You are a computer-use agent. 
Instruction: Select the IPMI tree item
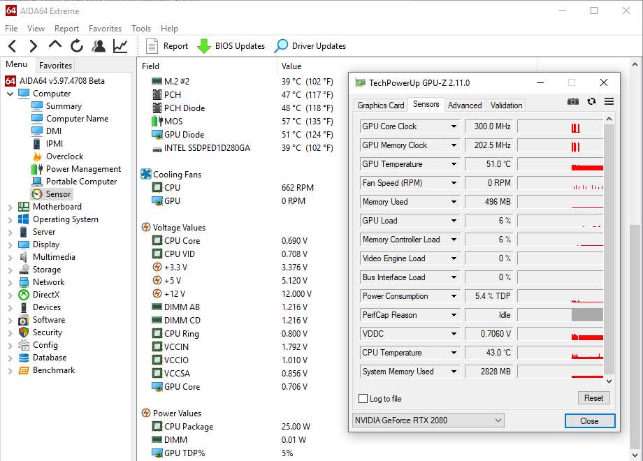[x=48, y=143]
